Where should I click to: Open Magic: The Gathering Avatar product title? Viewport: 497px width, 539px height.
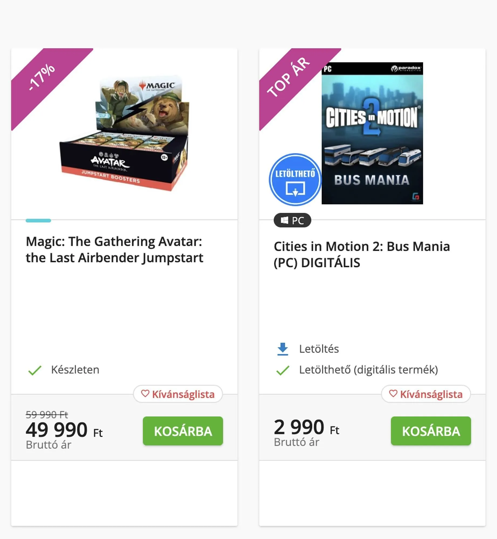[x=114, y=250]
